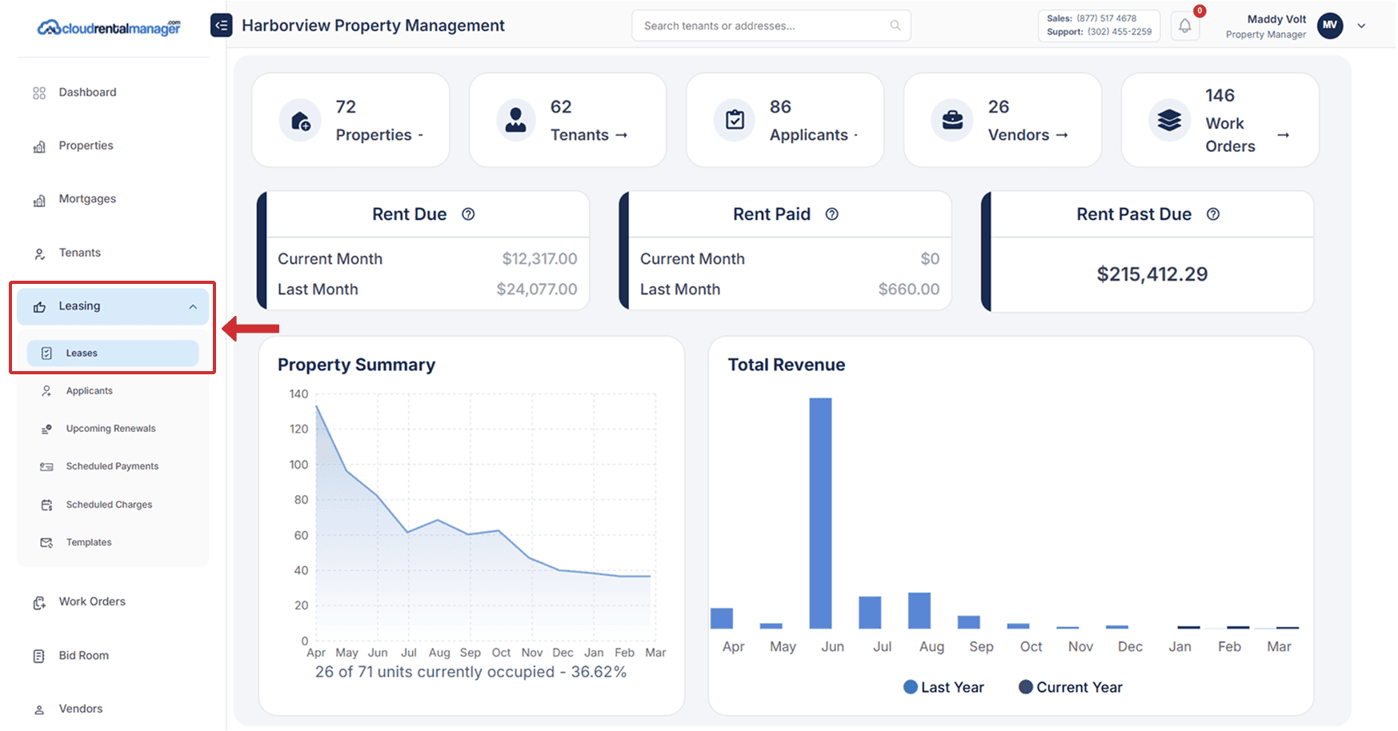Go to Scheduled Payments page

(x=112, y=466)
